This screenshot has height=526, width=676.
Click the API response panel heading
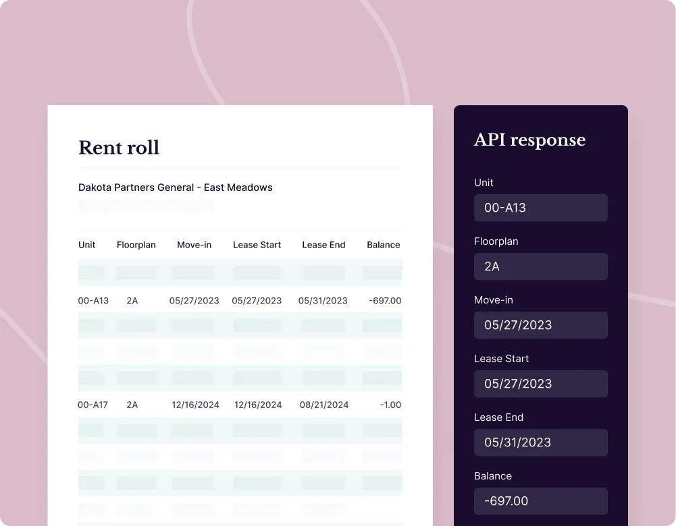529,140
